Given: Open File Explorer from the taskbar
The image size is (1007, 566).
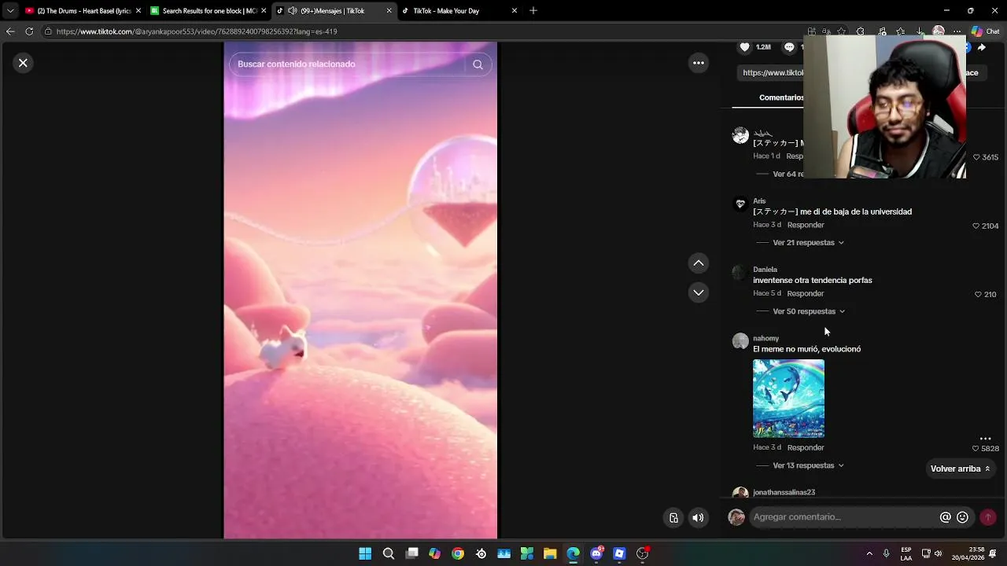Looking at the screenshot, I should click(x=550, y=553).
